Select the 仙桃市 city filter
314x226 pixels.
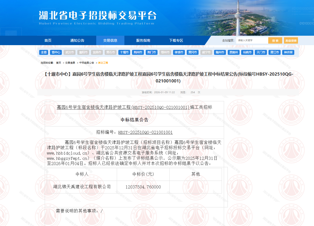(247, 52)
